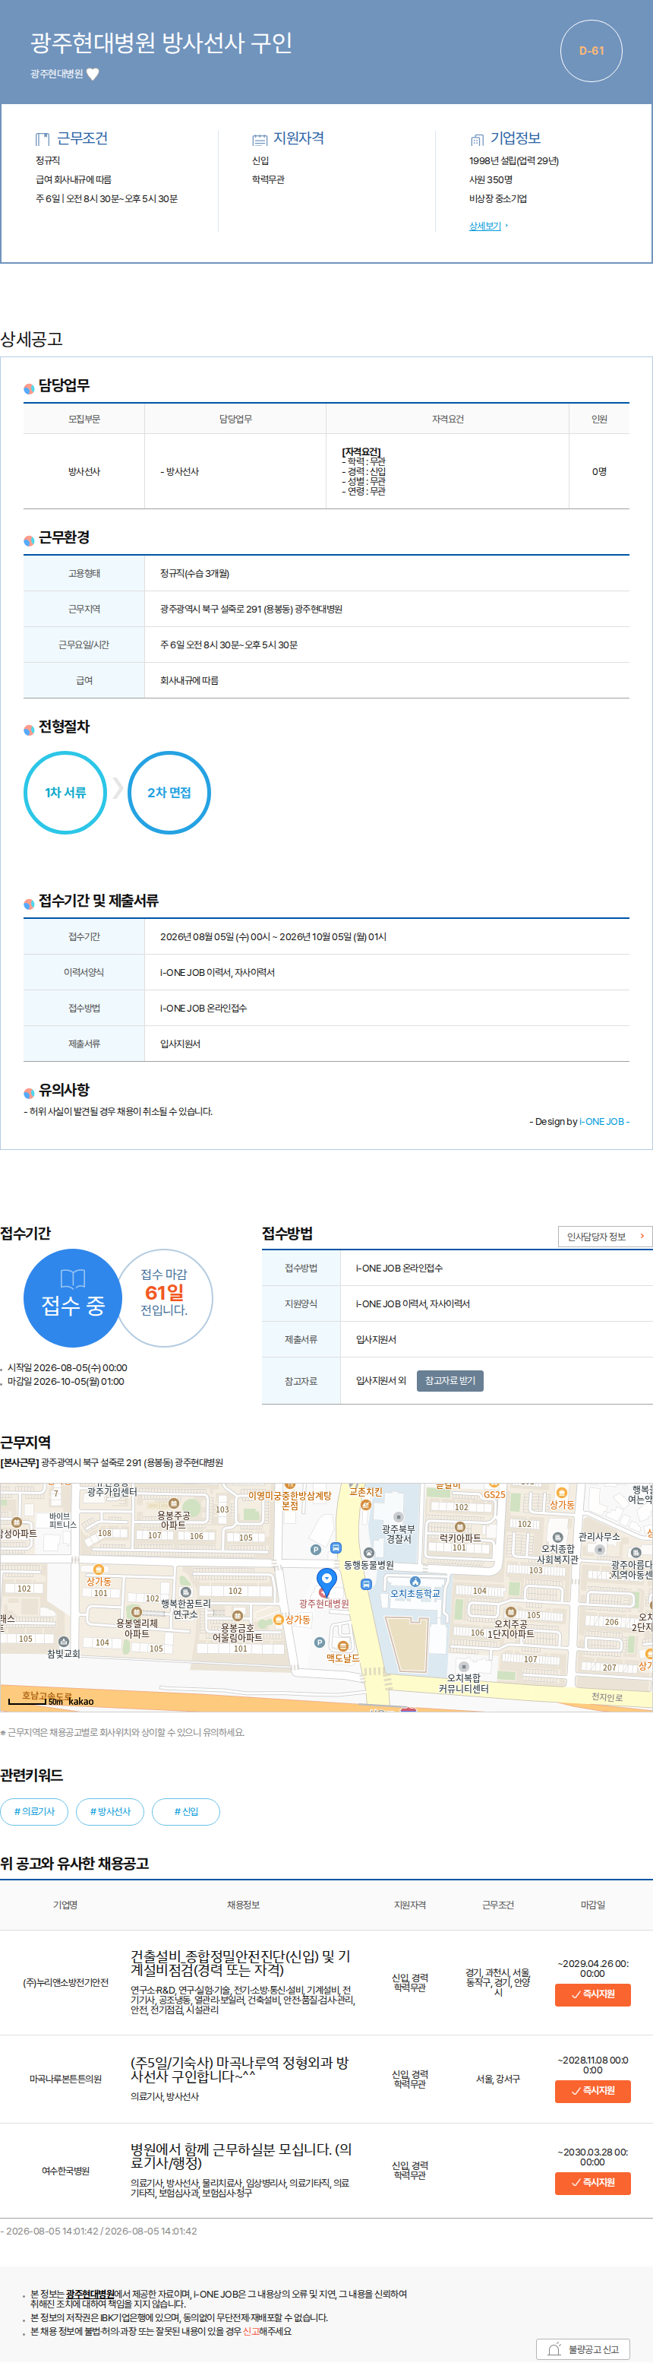Click 즉시지원 for 마곡나루본튼튼의원
The image size is (653, 2363).
pos(592,2091)
